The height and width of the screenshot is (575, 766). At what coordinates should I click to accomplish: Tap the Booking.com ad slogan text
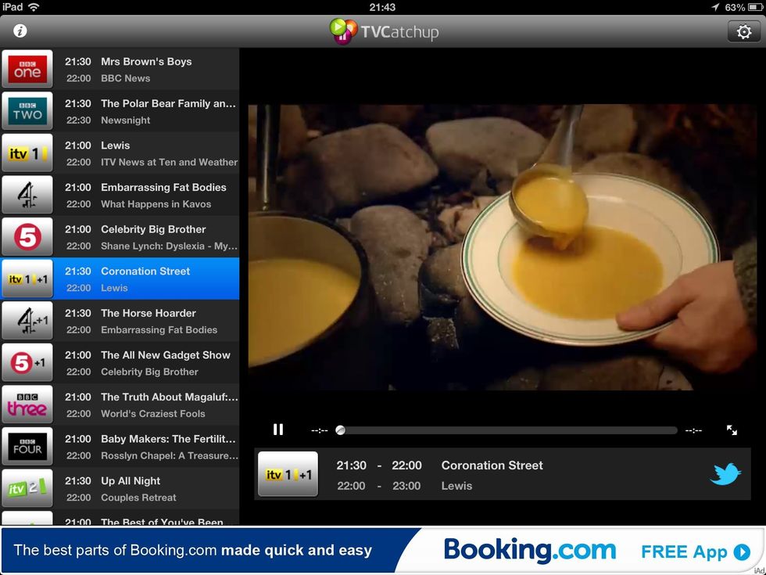192,551
